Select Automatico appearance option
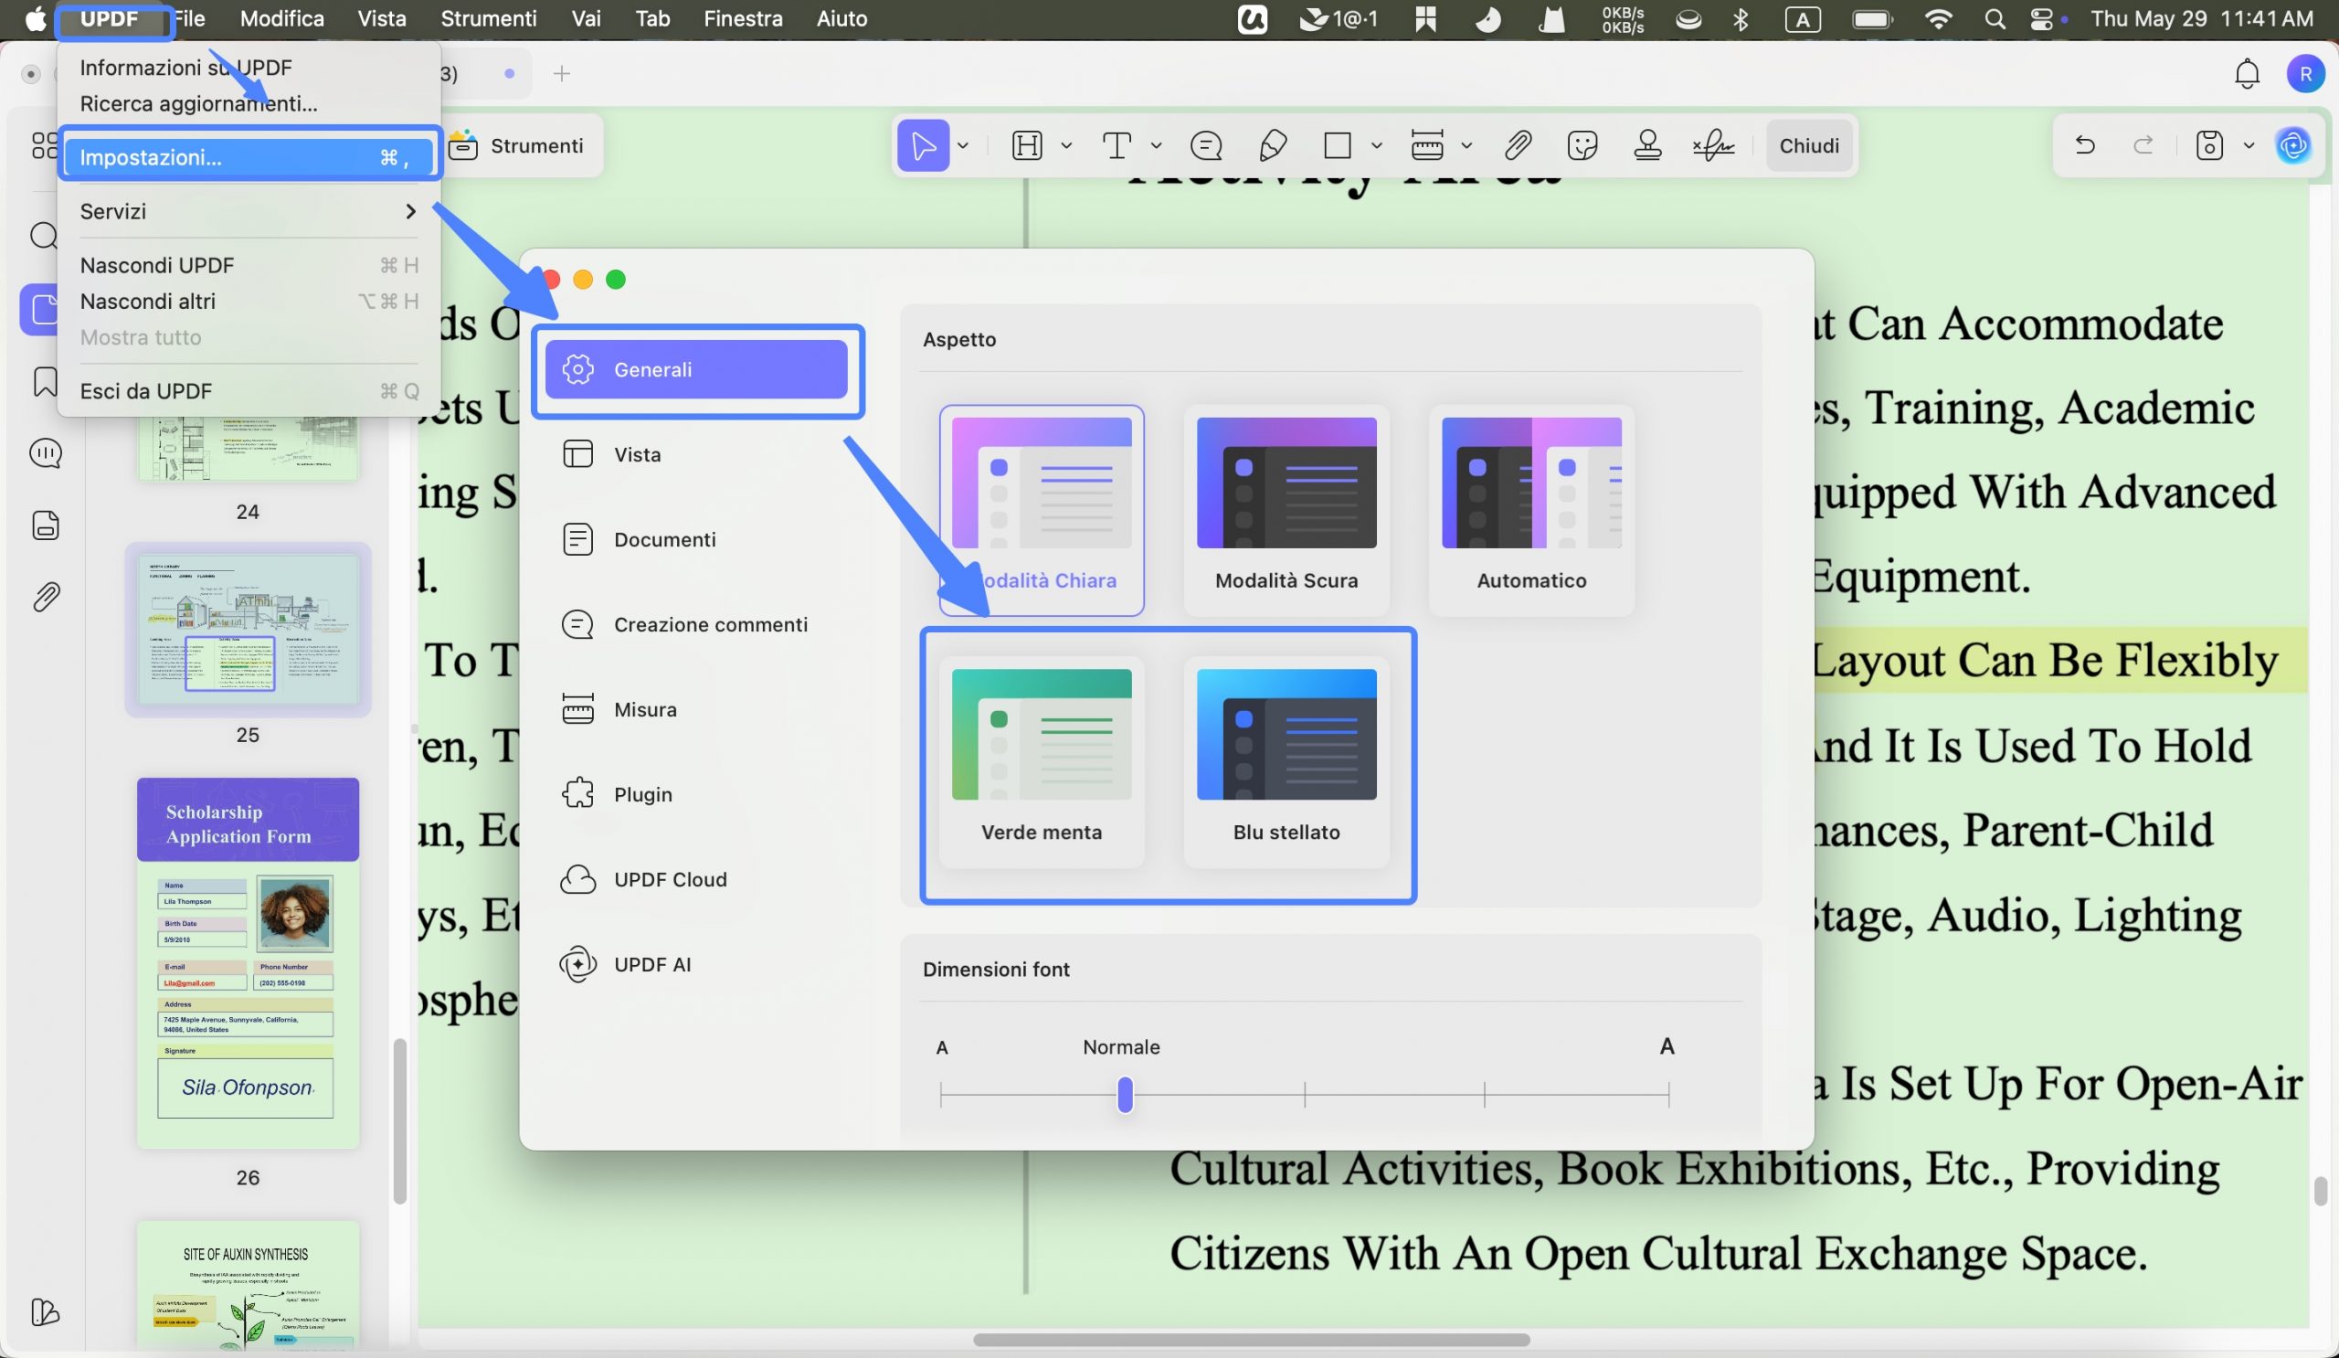 1530,511
